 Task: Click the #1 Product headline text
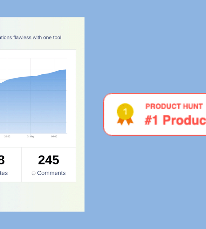[175, 120]
